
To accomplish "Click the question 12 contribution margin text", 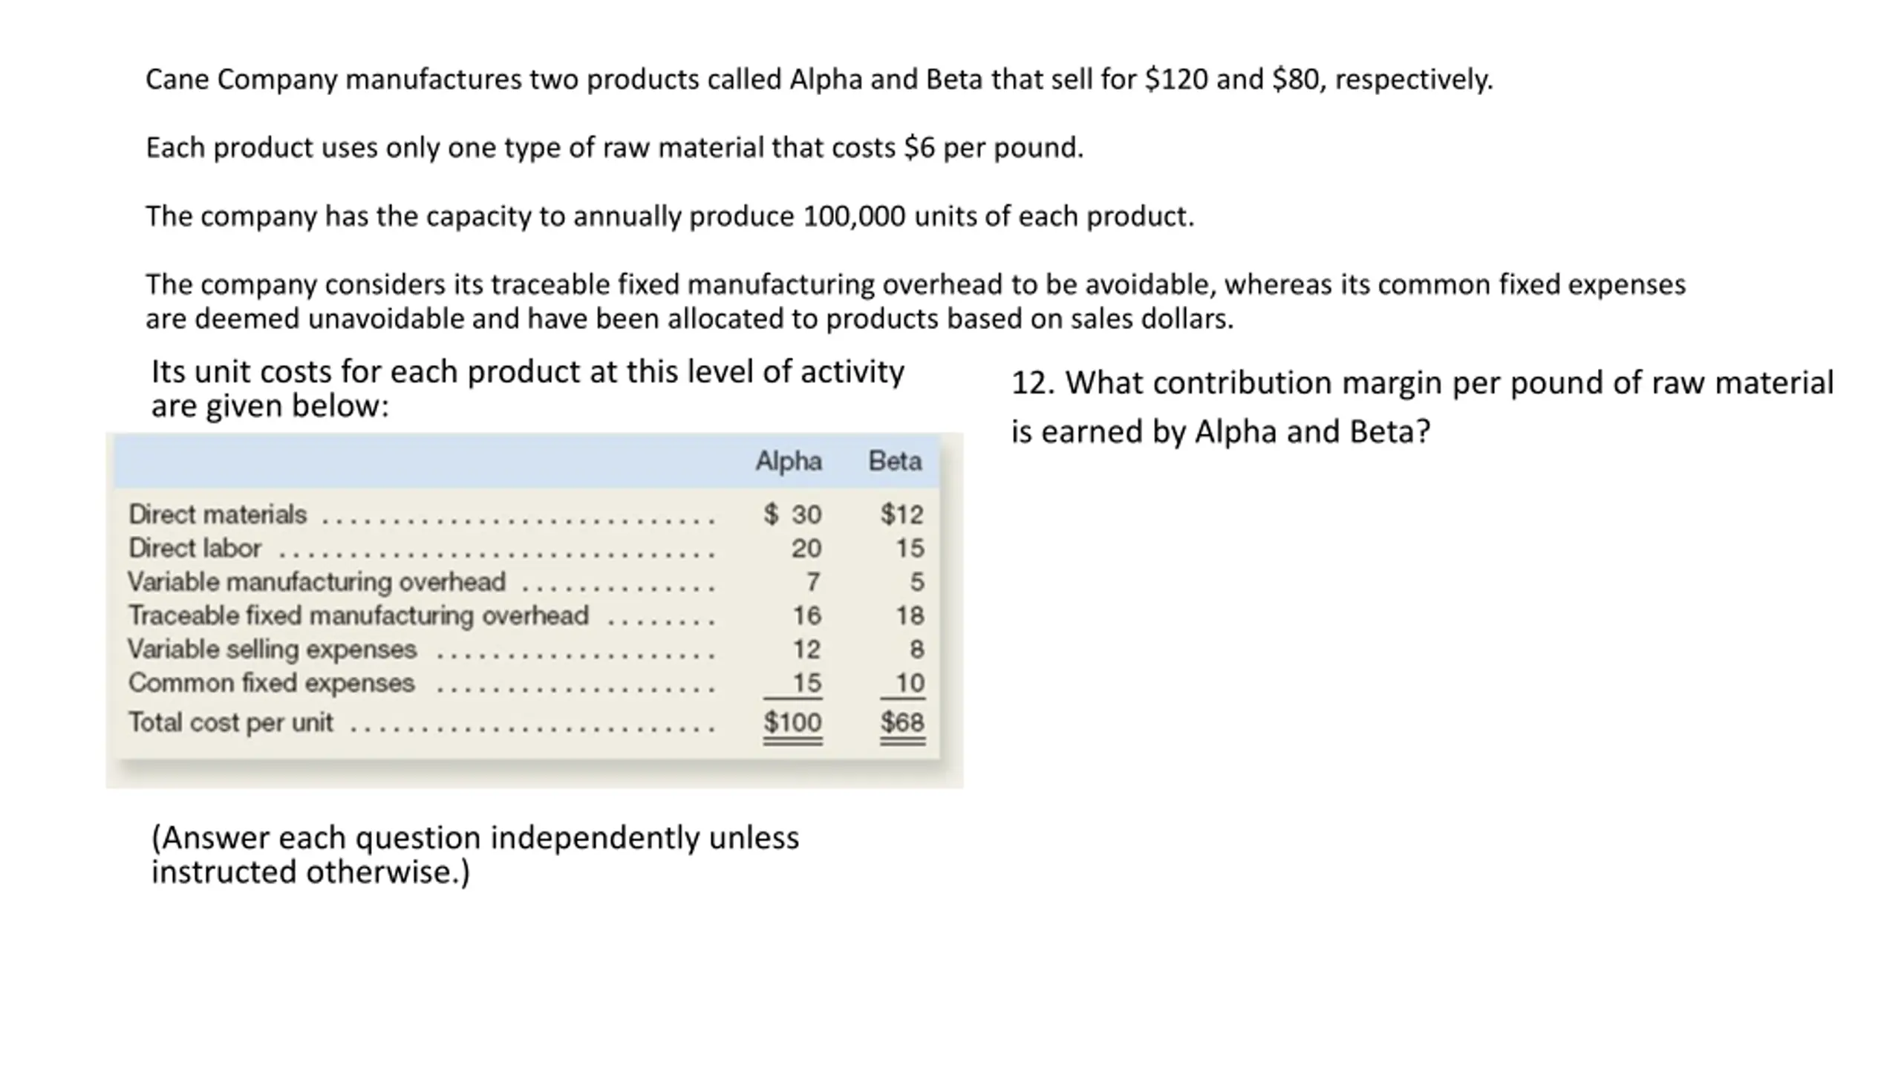I will tap(1422, 407).
